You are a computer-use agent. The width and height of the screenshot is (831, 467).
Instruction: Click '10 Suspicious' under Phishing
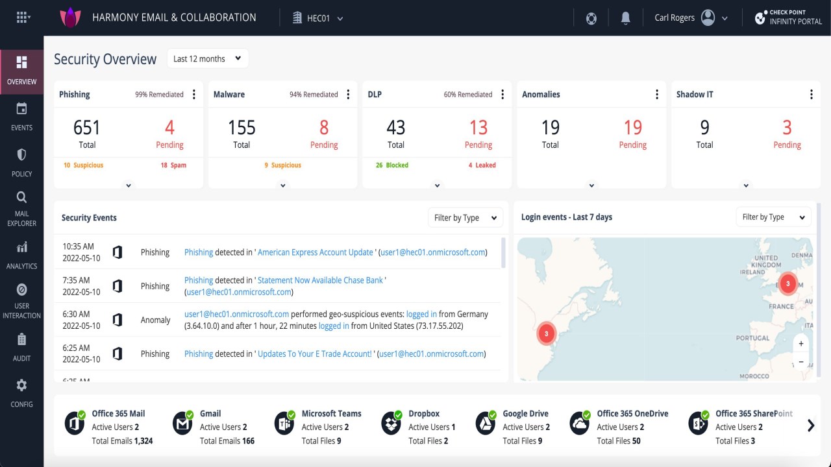[x=83, y=165]
